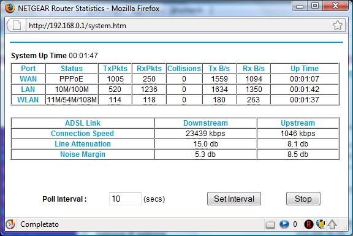The width and height of the screenshot is (353, 236).
Task: Click WAN Rx B/s value 1094
Action: (x=254, y=79)
